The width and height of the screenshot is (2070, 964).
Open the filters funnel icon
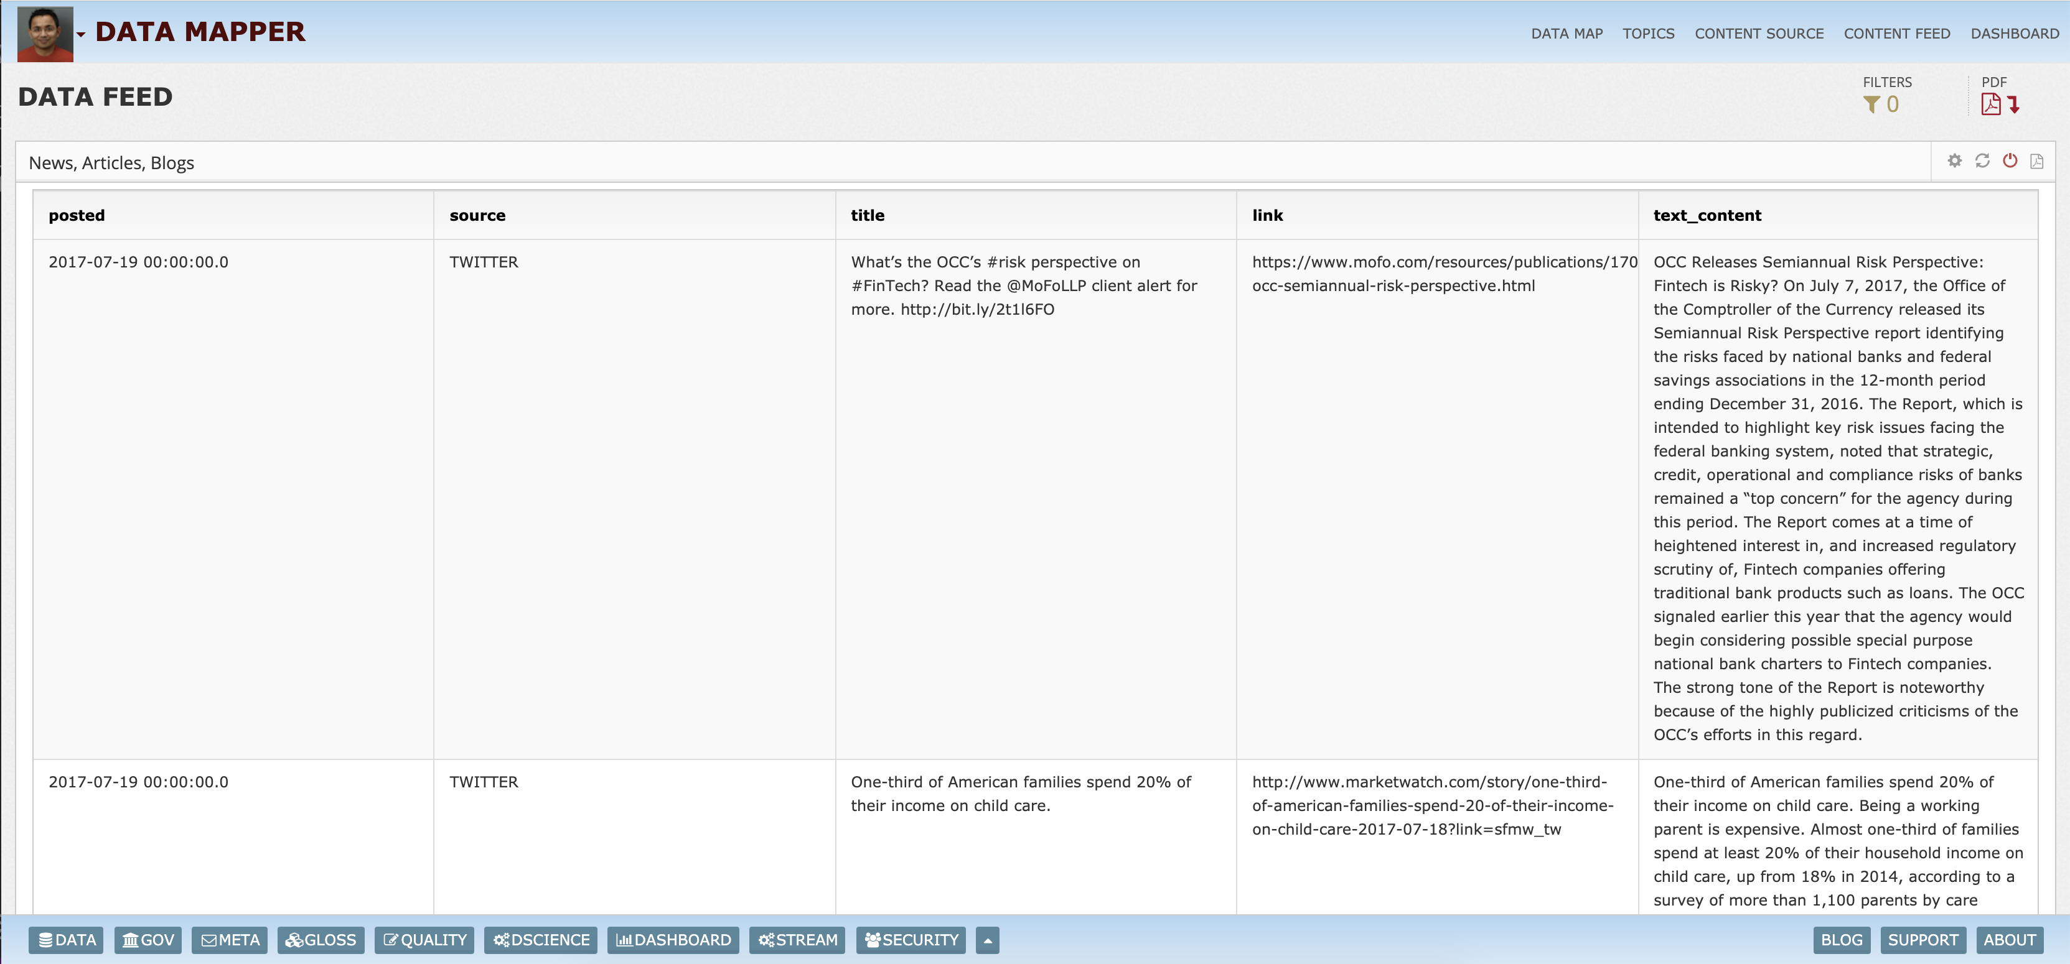tap(1871, 104)
